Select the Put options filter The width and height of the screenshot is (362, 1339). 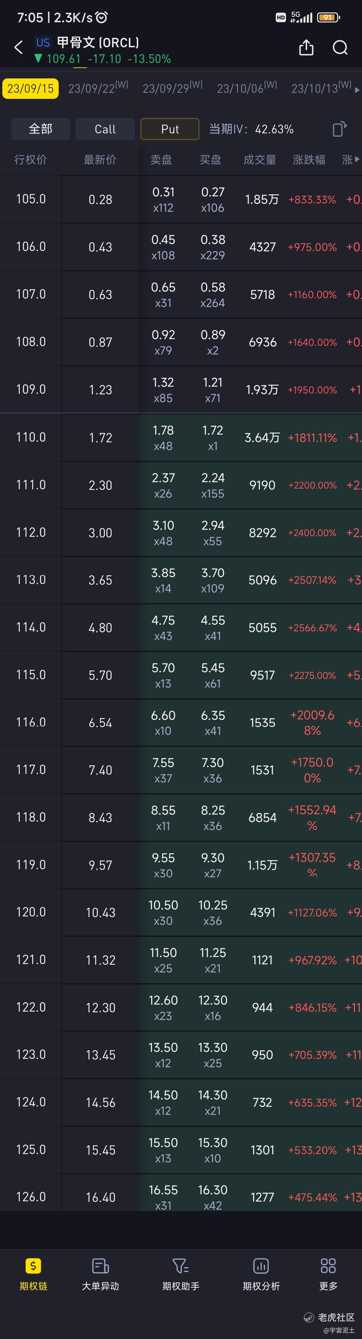170,129
